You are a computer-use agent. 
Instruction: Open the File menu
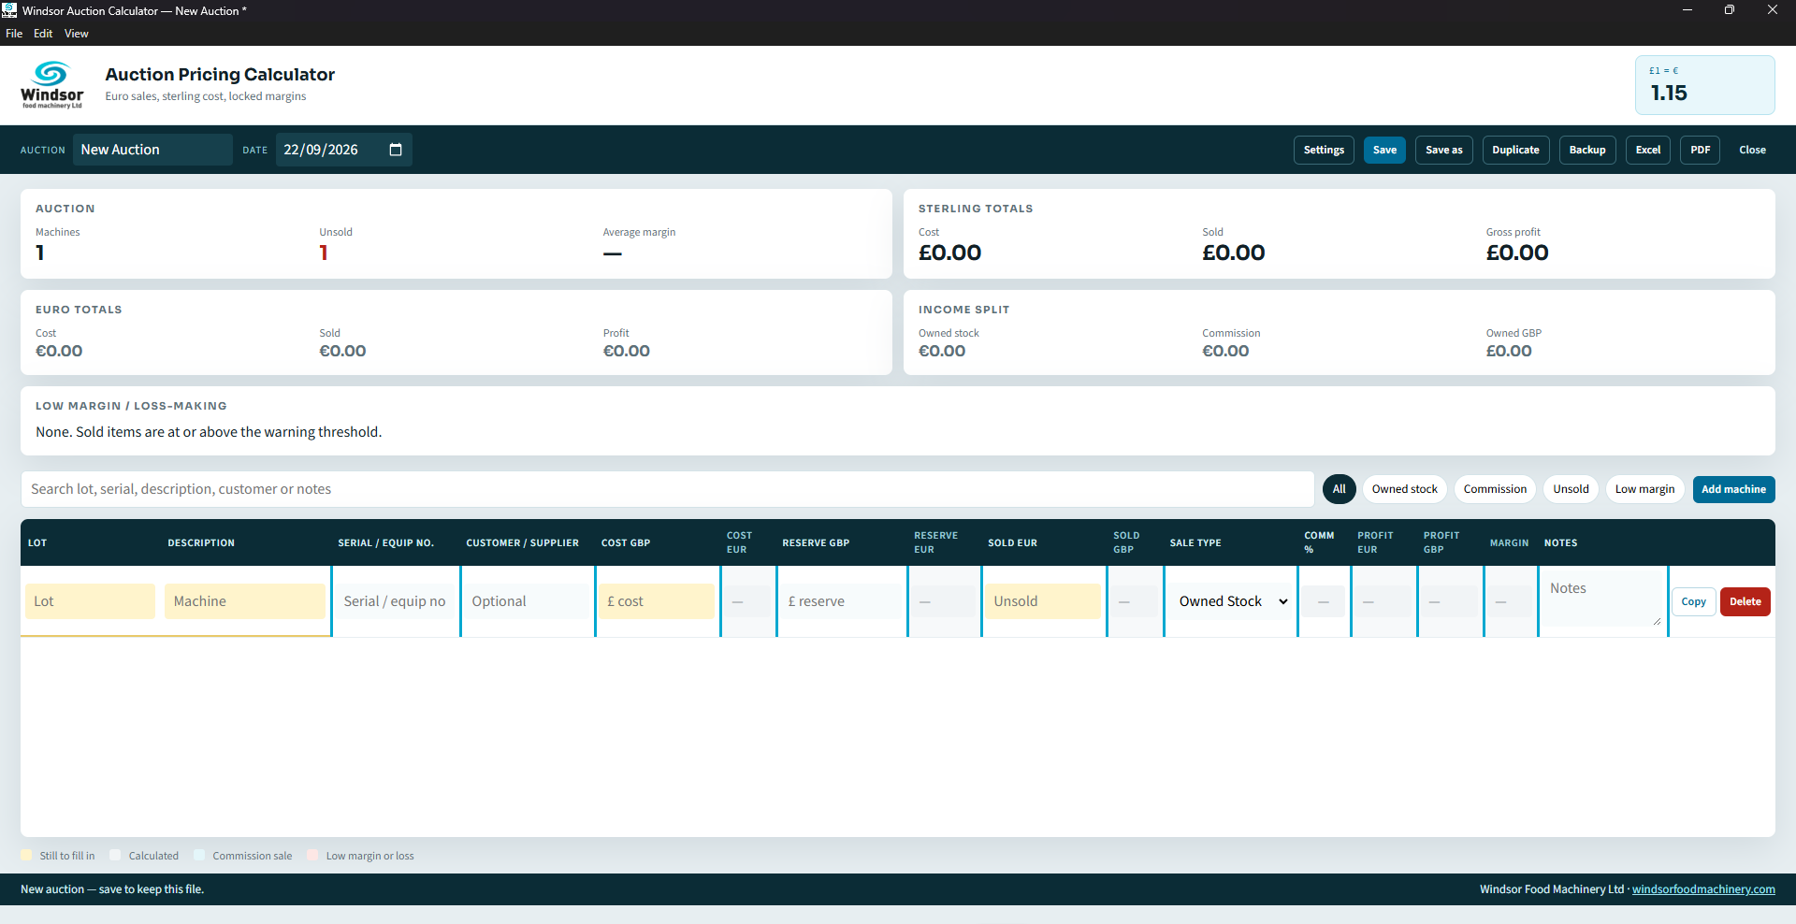coord(14,34)
